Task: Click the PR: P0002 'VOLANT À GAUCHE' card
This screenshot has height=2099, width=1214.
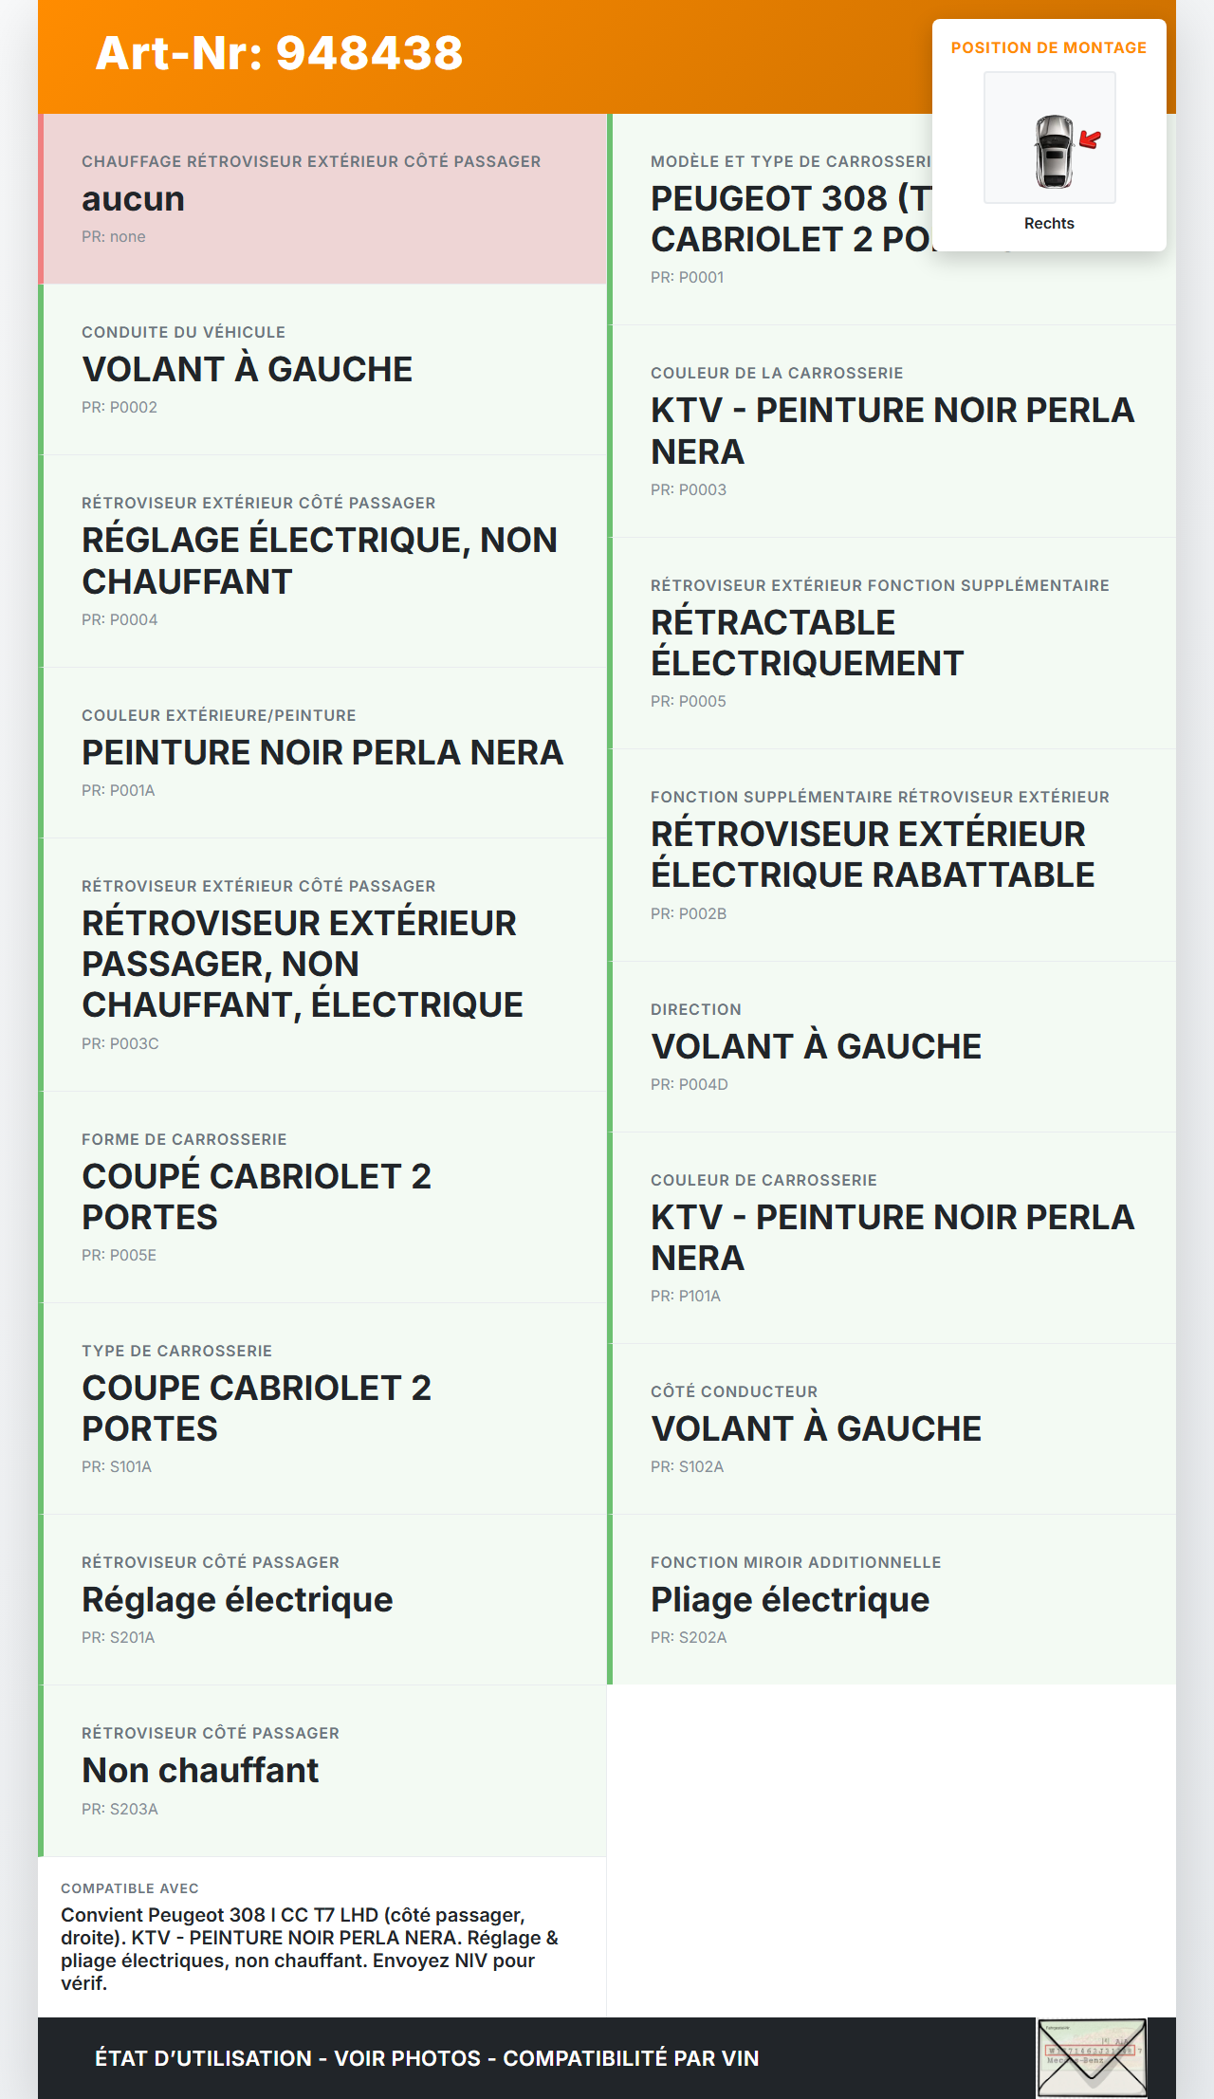Action: coord(322,369)
